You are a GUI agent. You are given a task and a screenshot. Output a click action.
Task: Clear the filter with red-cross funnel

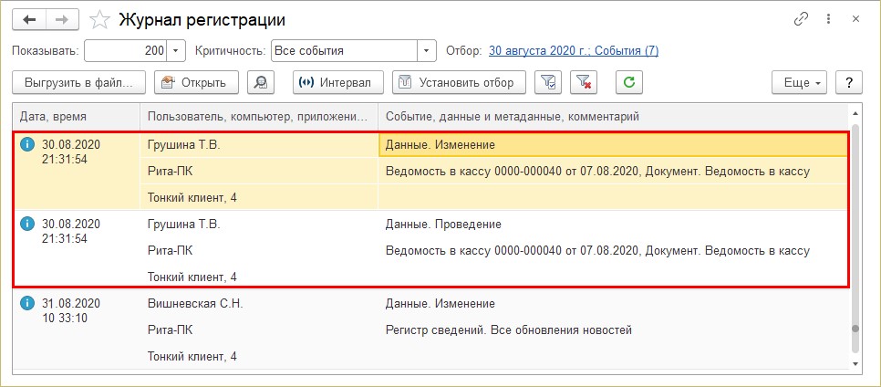click(x=583, y=83)
